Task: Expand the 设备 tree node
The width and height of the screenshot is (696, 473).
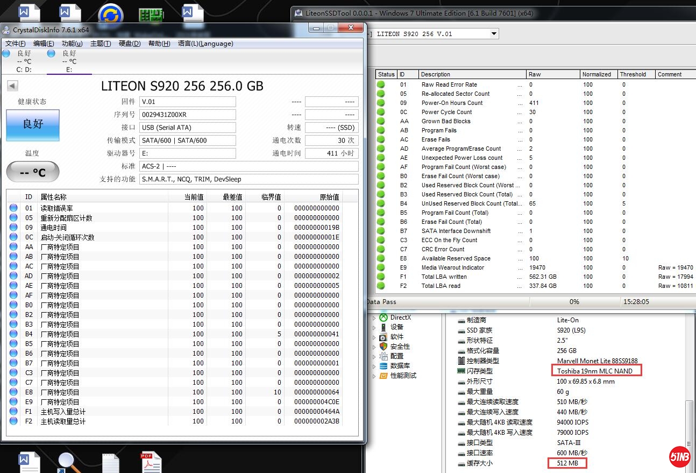Action: coord(374,327)
